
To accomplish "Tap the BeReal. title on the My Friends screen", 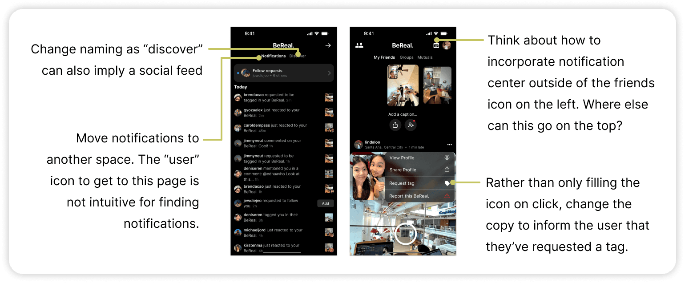I will pyautogui.click(x=403, y=45).
